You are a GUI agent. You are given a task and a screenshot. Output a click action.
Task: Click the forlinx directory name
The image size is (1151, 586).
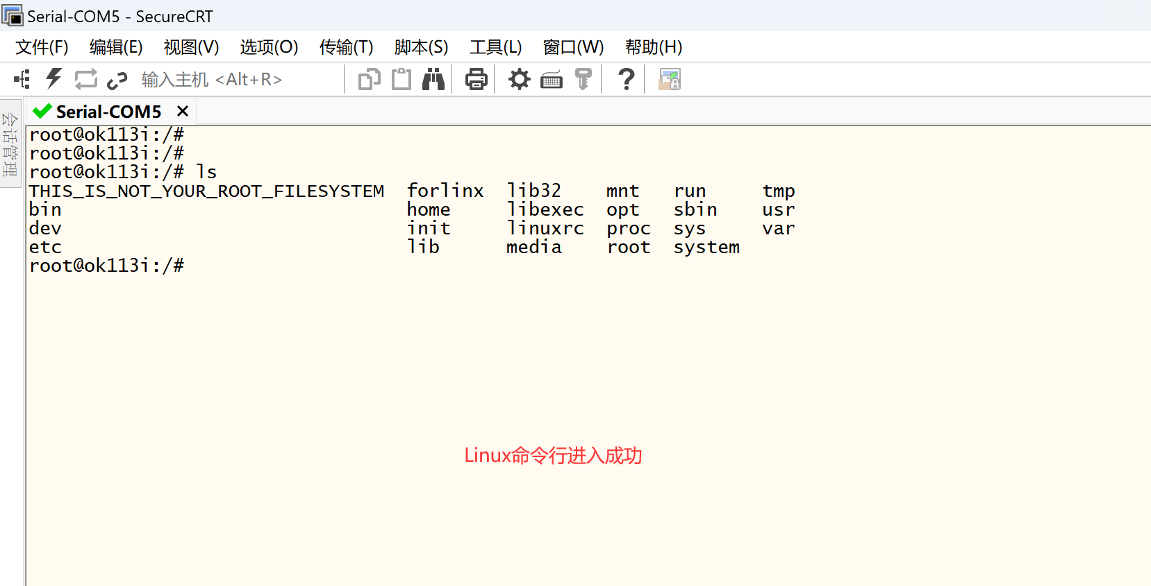445,191
